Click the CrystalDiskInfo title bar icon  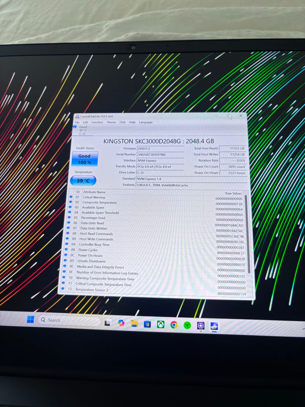[x=77, y=116]
